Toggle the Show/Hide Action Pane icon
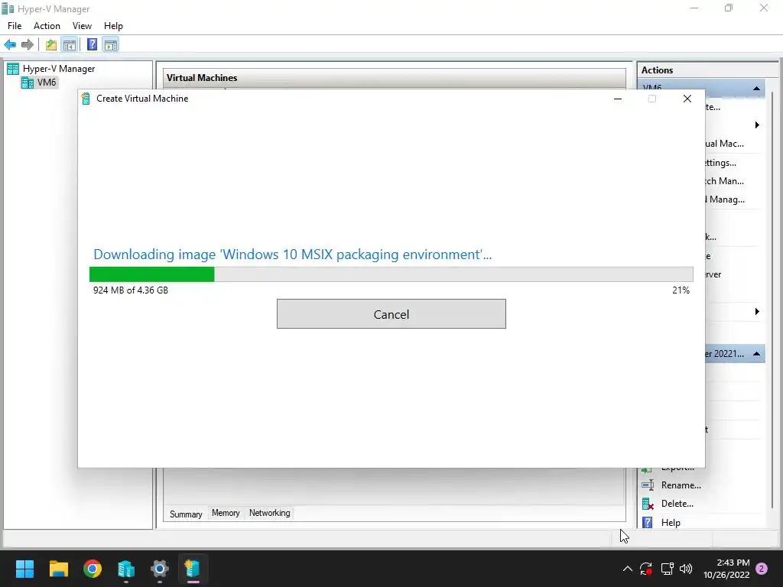This screenshot has width=783, height=587. point(111,45)
